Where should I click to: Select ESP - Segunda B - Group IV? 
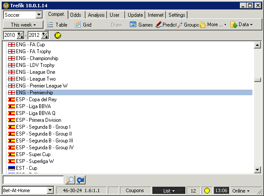point(45,148)
